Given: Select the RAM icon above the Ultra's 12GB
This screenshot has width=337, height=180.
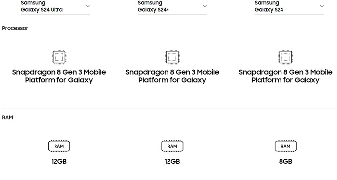Looking at the screenshot, I should click(59, 146).
